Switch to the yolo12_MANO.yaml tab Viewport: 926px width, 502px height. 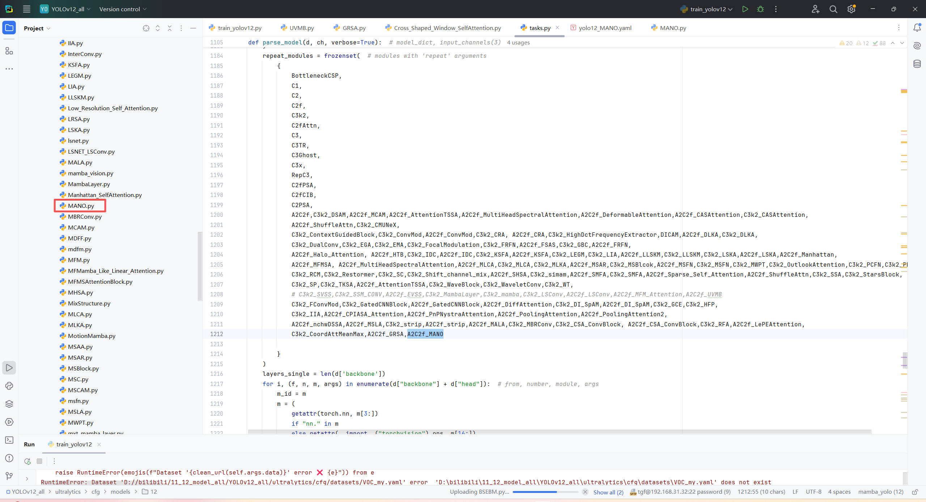click(604, 28)
